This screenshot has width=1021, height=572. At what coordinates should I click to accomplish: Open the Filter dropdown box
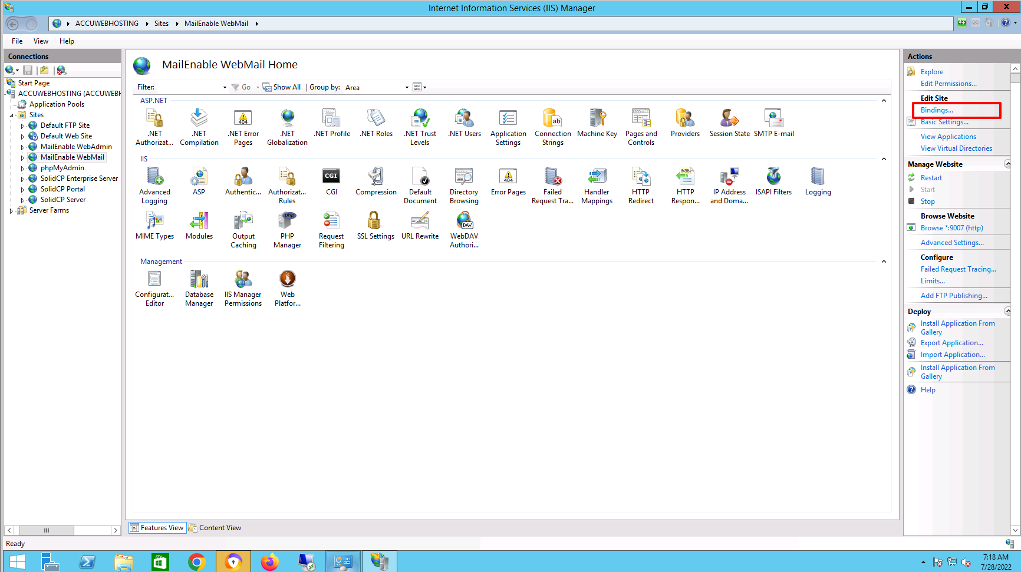tap(192, 87)
